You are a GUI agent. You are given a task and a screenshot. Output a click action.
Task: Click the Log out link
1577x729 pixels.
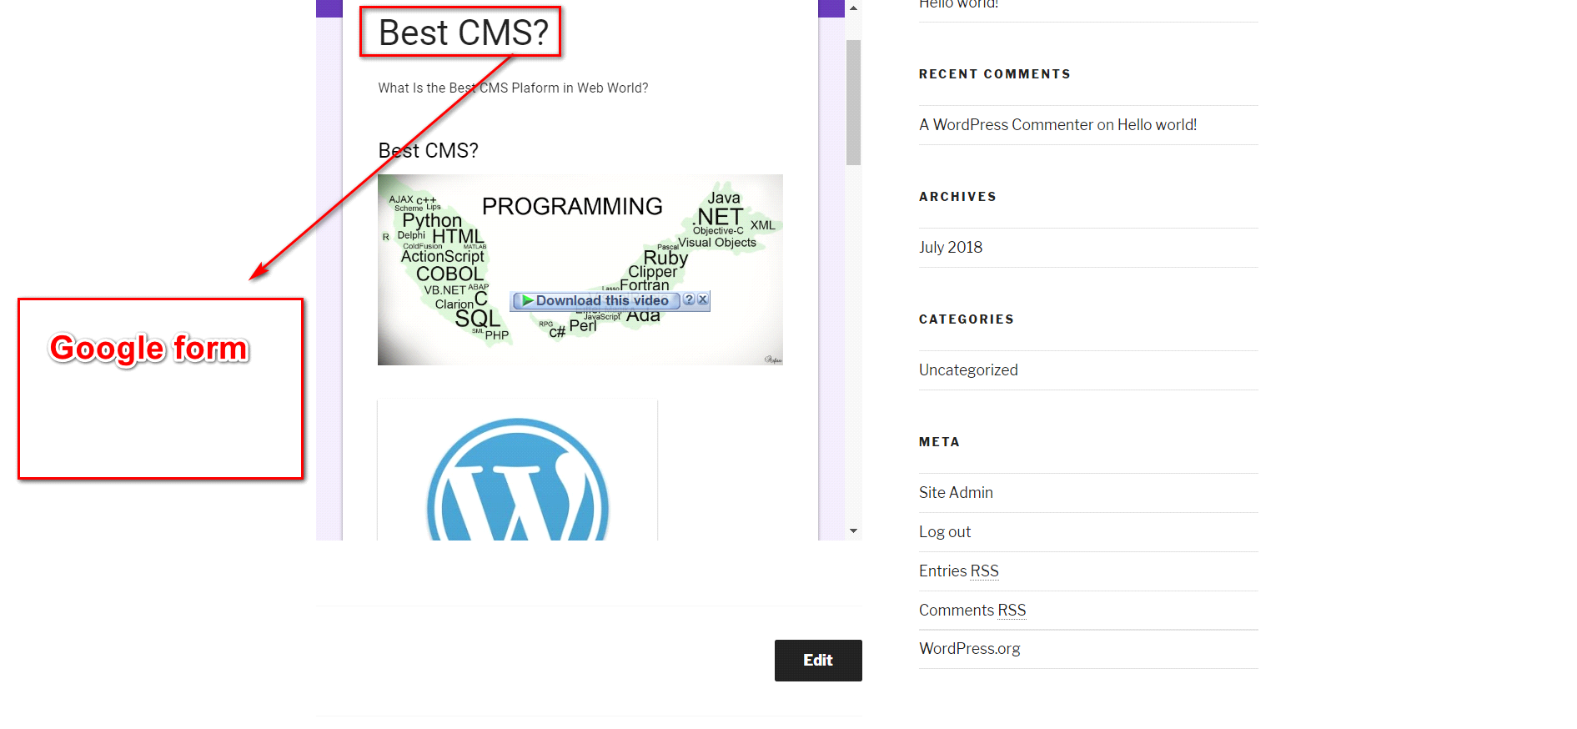[x=945, y=532]
